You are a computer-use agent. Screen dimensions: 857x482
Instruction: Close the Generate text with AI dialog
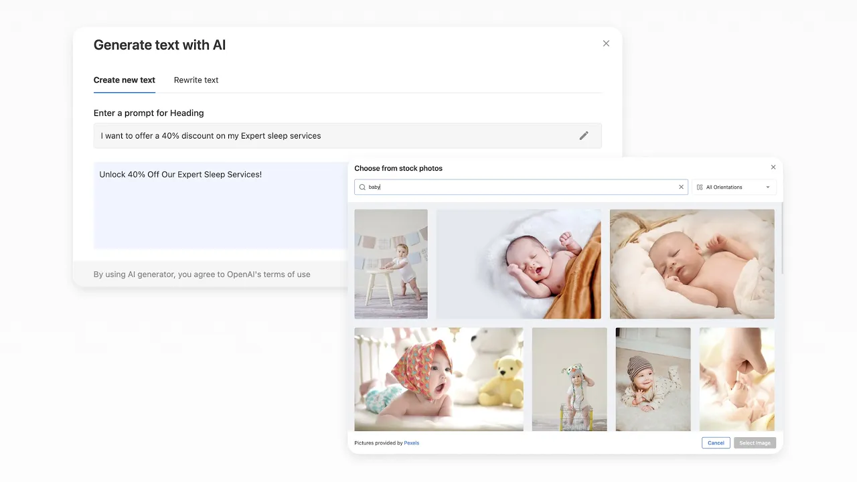pyautogui.click(x=606, y=44)
